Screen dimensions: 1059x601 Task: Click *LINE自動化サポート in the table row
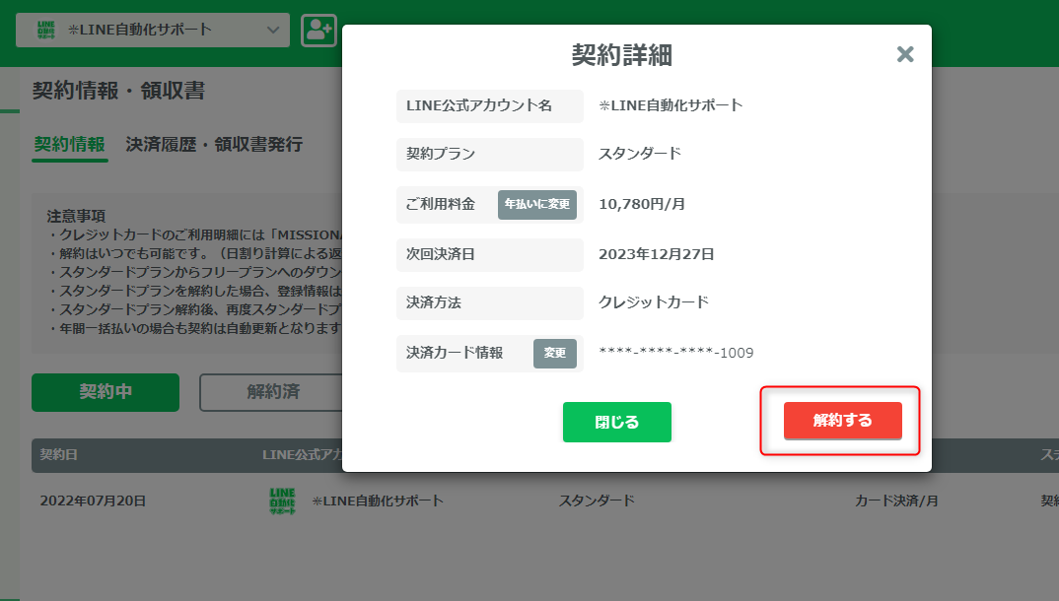coord(378,501)
